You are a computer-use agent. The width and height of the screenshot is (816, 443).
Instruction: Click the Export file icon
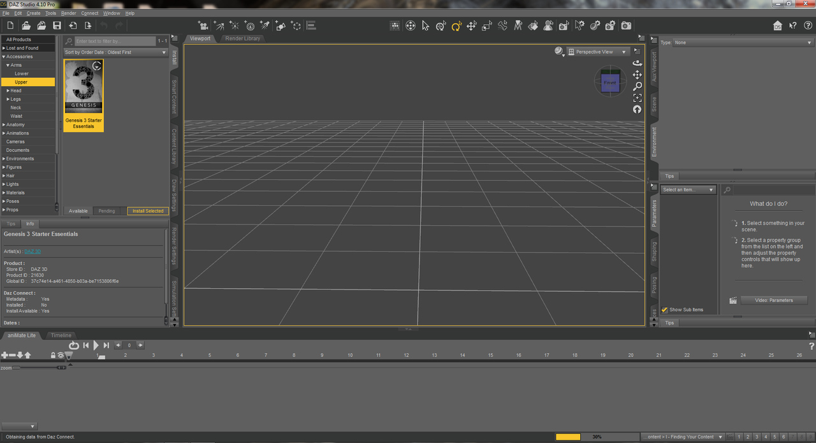pyautogui.click(x=88, y=25)
